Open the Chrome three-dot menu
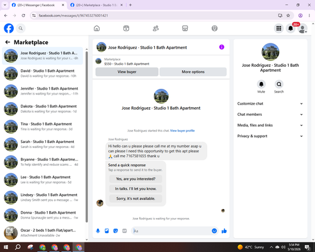Screen dimensions: 315x252 (x=309, y=16)
